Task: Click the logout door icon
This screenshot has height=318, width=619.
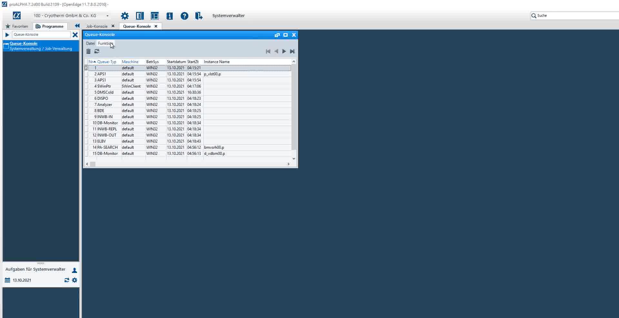Action: click(x=199, y=16)
